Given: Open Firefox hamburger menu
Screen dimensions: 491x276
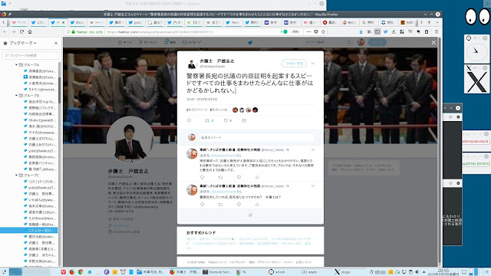Looking at the screenshot, I should (x=437, y=31).
